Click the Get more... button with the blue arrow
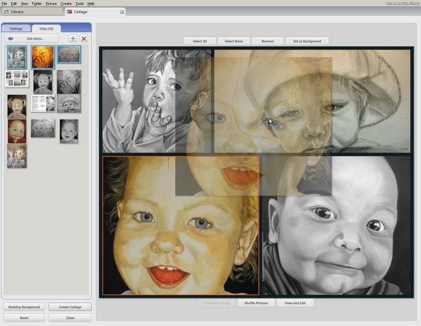 pos(32,38)
